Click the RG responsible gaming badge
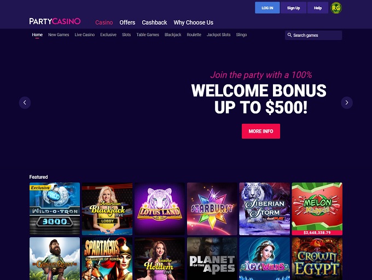Viewport: 372px width, 280px height. pyautogui.click(x=336, y=8)
